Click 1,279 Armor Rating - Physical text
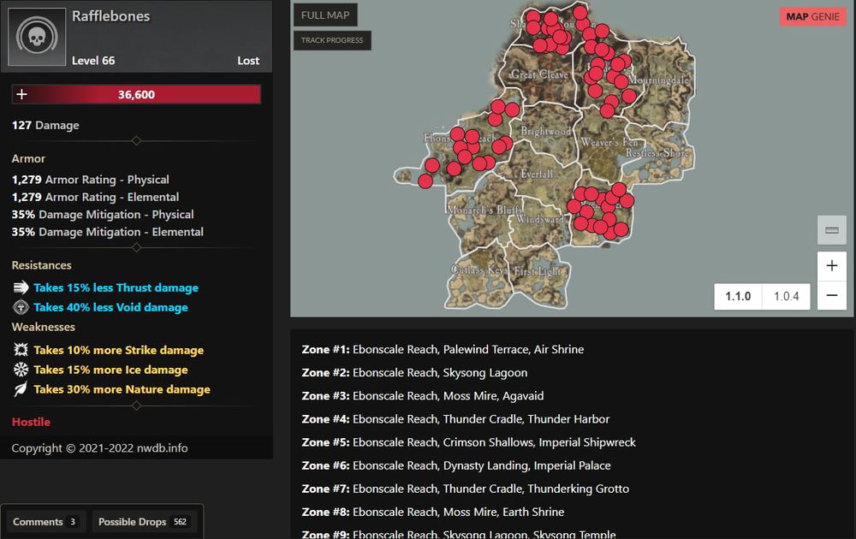Viewport: 856px width, 539px height. click(x=90, y=180)
